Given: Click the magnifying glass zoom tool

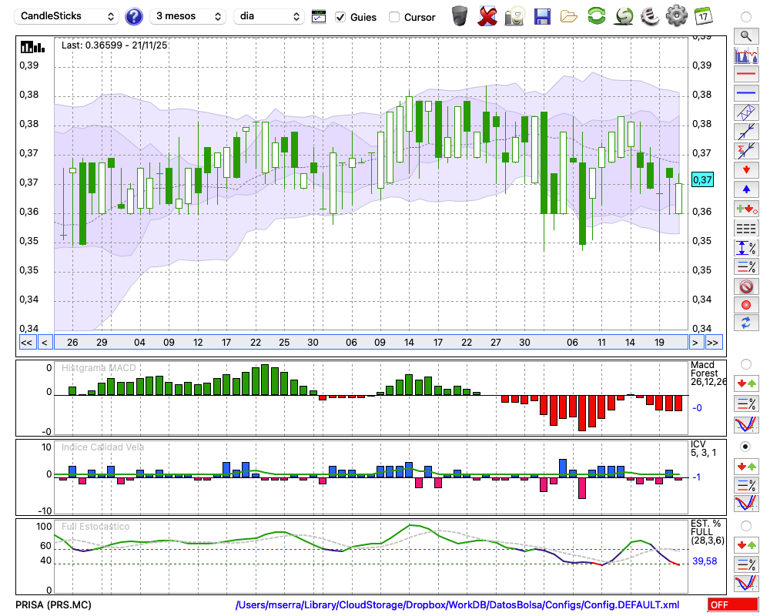Looking at the screenshot, I should point(745,35).
